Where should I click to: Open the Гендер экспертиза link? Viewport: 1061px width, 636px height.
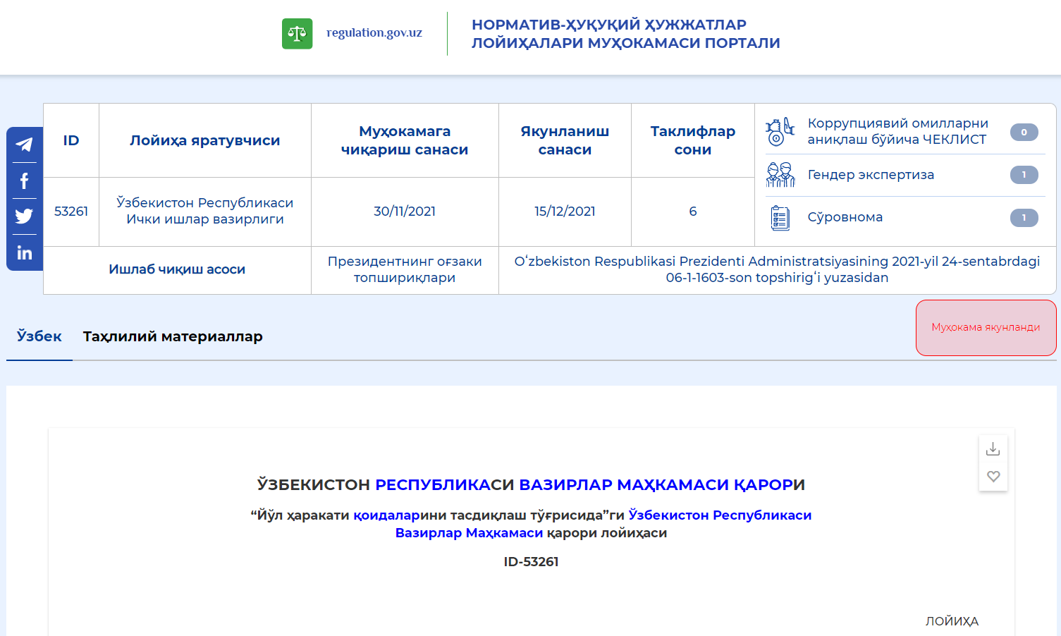click(x=871, y=175)
